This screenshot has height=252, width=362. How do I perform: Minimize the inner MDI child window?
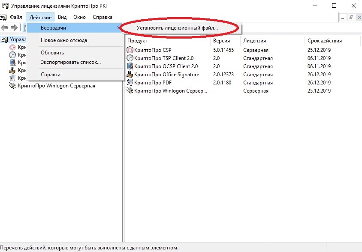pyautogui.click(x=343, y=17)
